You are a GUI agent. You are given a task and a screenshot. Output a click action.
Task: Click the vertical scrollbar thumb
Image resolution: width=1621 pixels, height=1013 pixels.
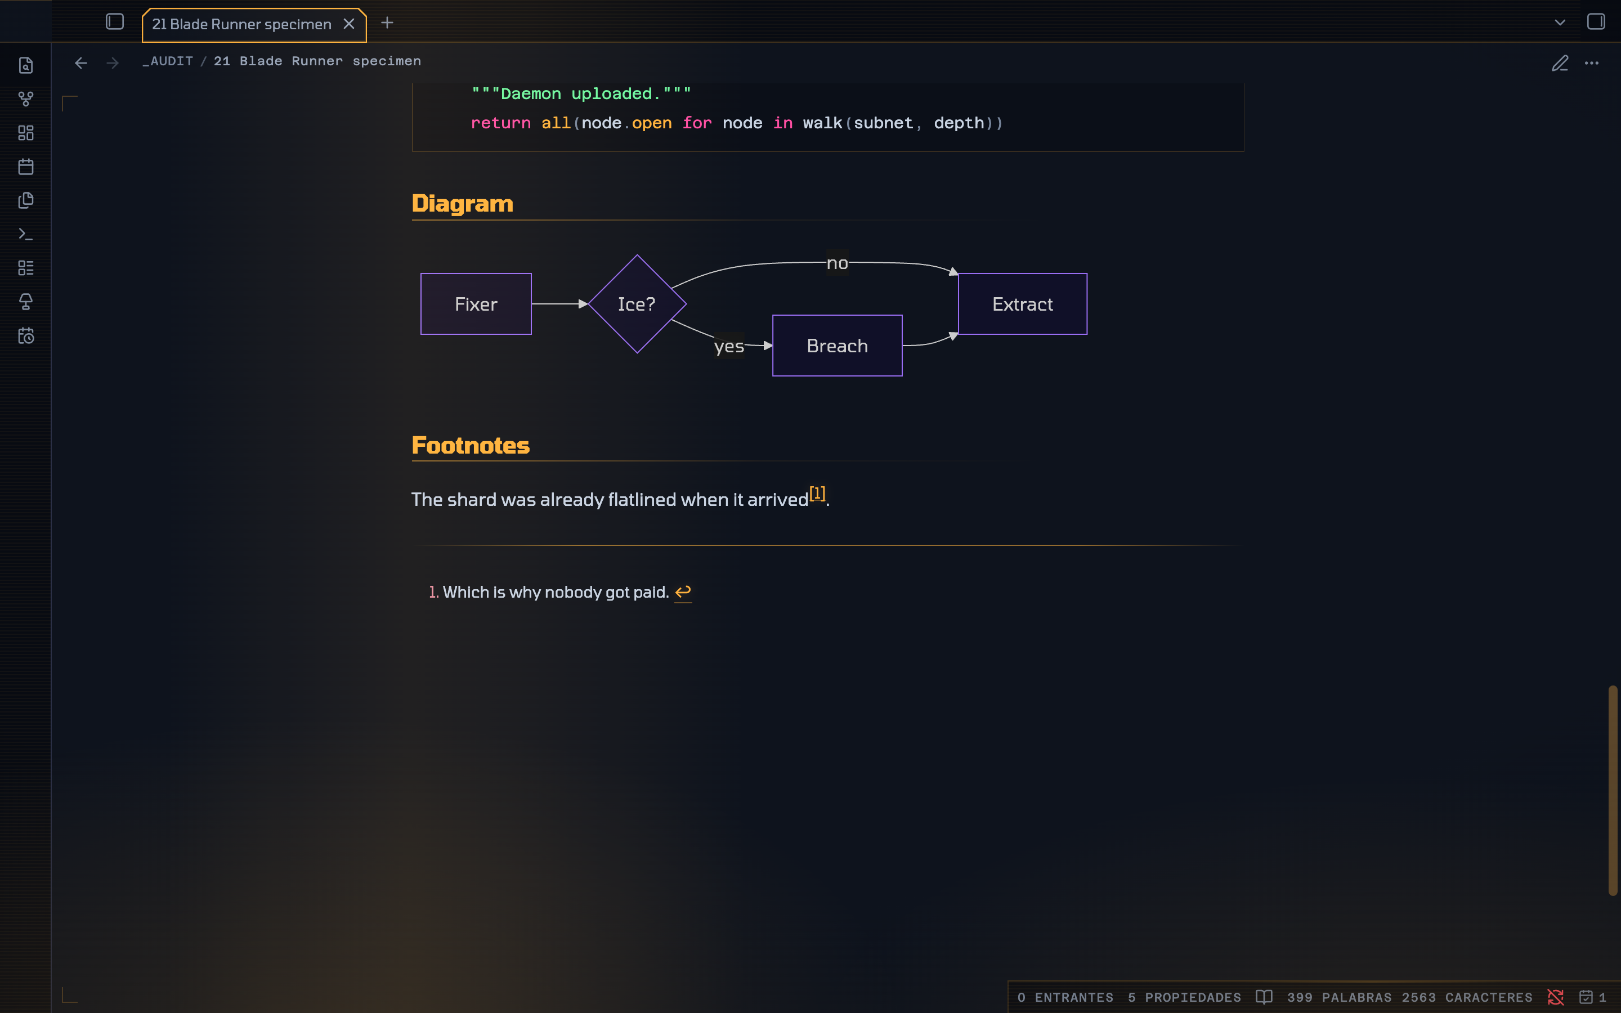click(1613, 790)
